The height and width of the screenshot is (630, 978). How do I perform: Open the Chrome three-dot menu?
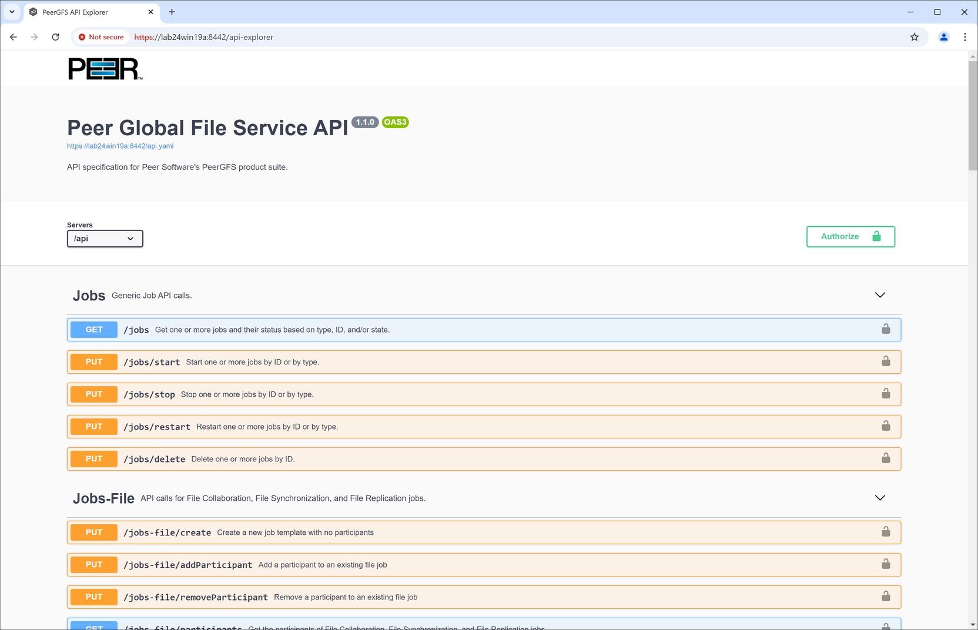(x=965, y=37)
